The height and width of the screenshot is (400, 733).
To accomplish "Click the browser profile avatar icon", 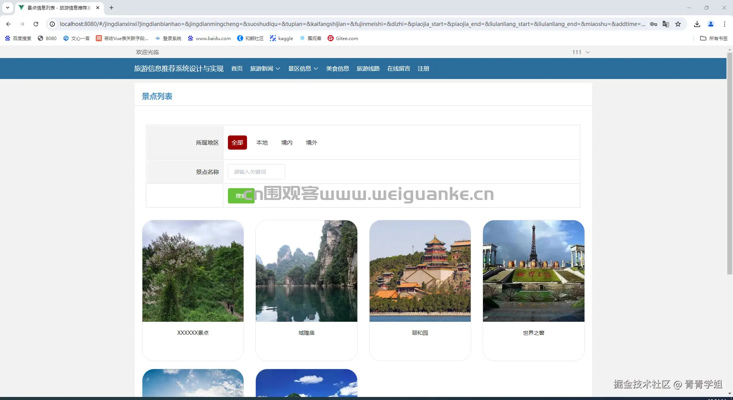I will 711,24.
